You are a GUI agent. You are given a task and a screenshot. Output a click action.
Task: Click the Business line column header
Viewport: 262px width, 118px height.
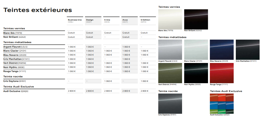(x=75, y=21)
